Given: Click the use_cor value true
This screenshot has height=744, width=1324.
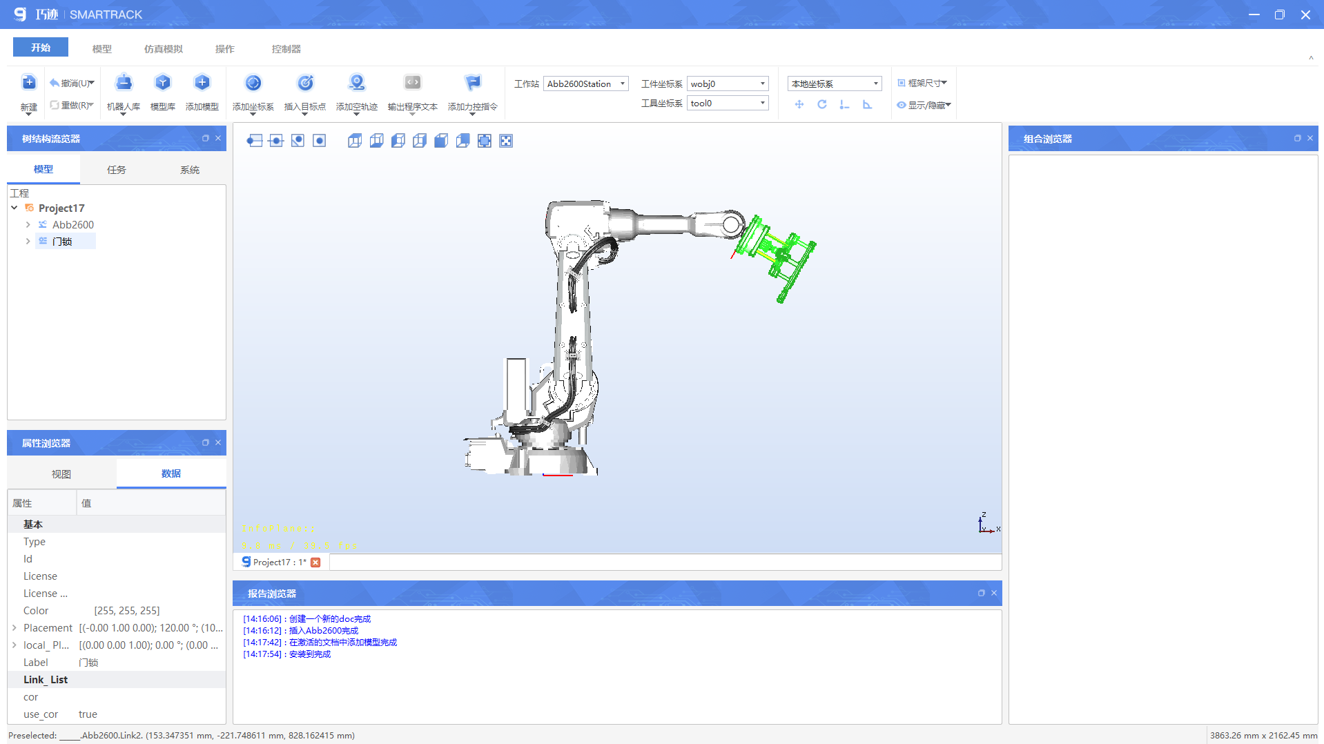Looking at the screenshot, I should tap(88, 714).
